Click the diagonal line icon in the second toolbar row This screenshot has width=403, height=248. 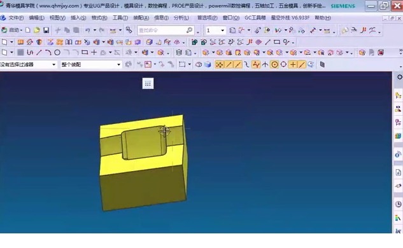pos(267,42)
